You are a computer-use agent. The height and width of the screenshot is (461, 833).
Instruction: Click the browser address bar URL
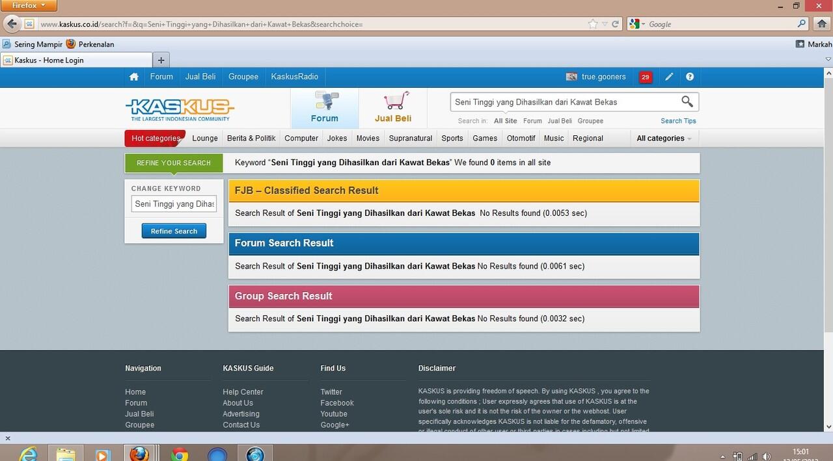point(202,24)
